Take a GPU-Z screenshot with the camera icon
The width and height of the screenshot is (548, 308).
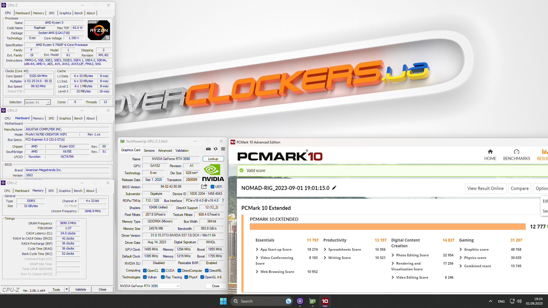pyautogui.click(x=208, y=149)
